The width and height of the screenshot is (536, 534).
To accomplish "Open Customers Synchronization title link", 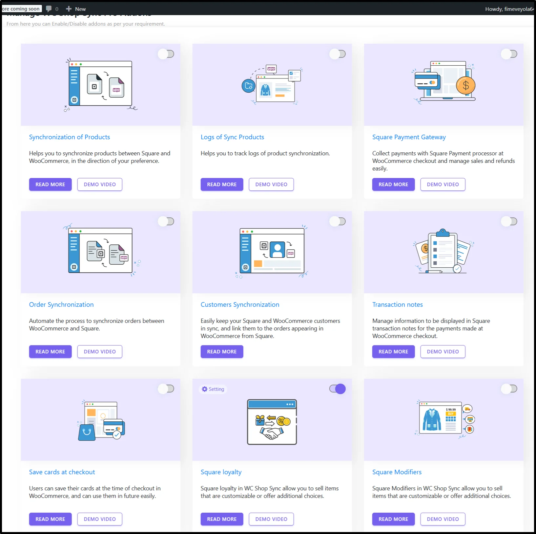I will click(x=240, y=304).
